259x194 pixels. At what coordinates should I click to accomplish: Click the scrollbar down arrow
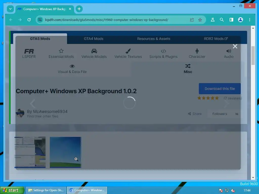click(x=253, y=178)
